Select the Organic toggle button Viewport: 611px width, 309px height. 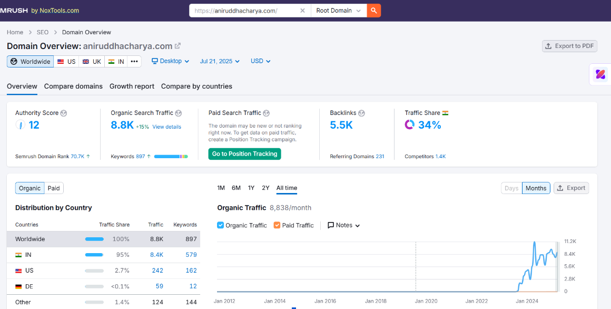click(30, 188)
